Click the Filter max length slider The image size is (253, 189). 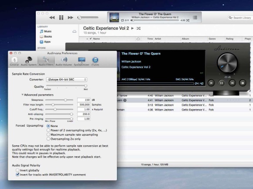point(59,105)
